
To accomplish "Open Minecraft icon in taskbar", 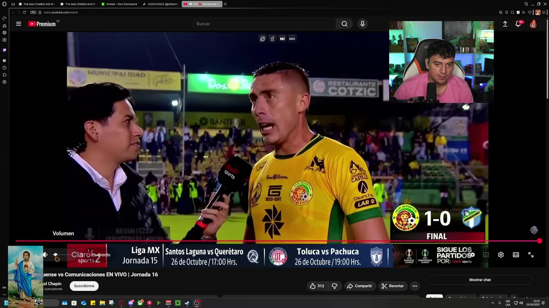I will tap(178, 303).
